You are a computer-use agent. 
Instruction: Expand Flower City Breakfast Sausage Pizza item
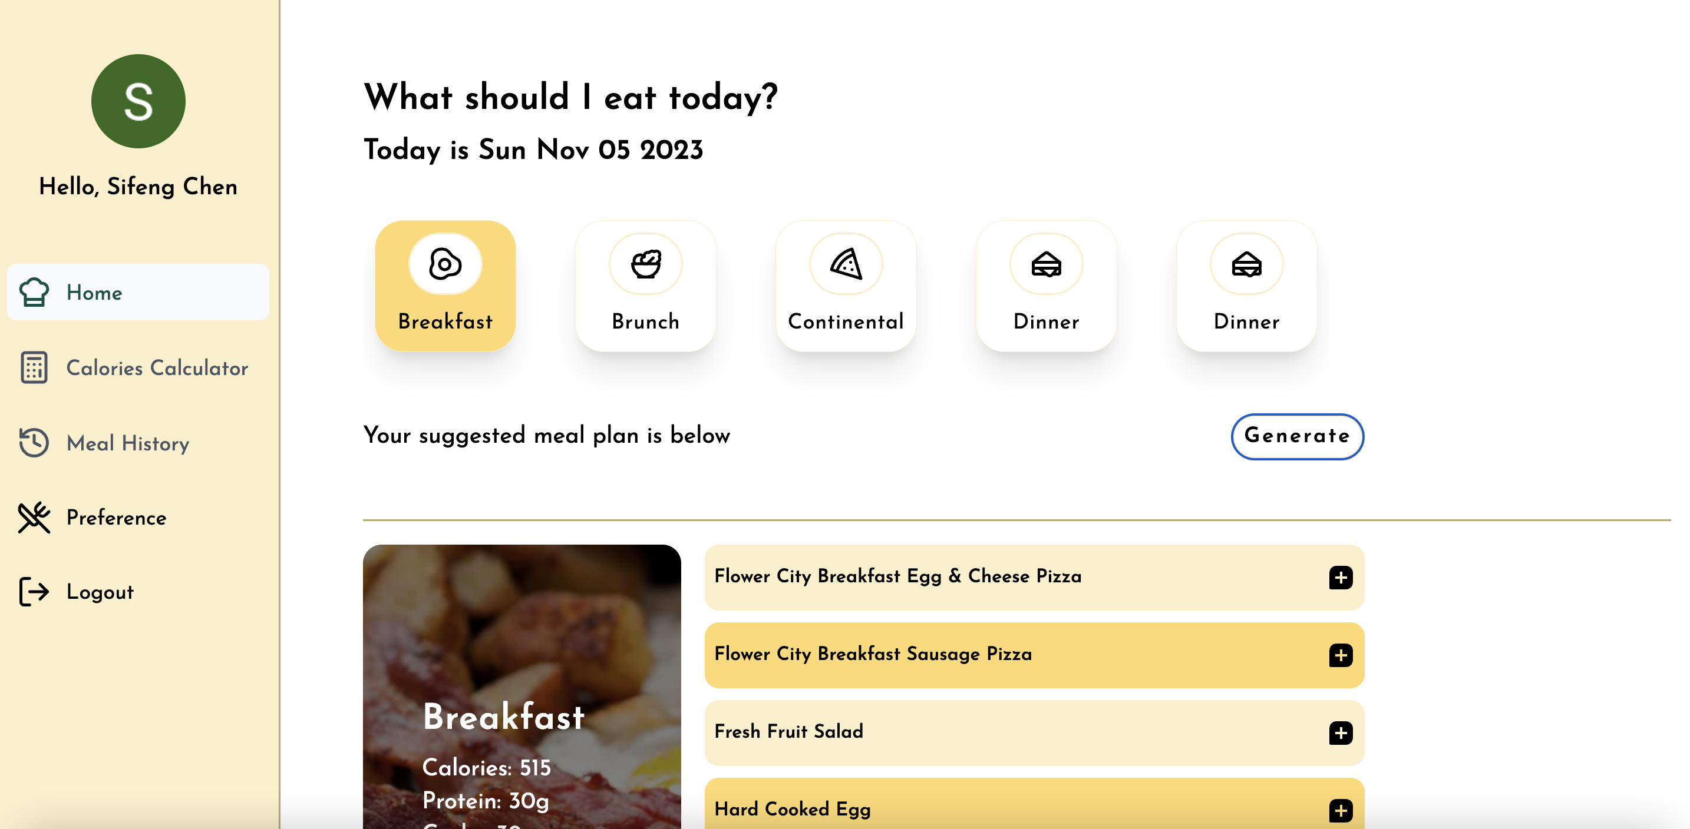(x=1341, y=655)
